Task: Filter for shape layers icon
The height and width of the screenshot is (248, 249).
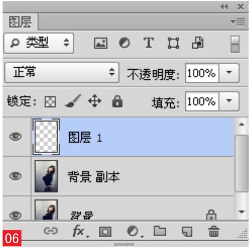Action: [x=173, y=43]
